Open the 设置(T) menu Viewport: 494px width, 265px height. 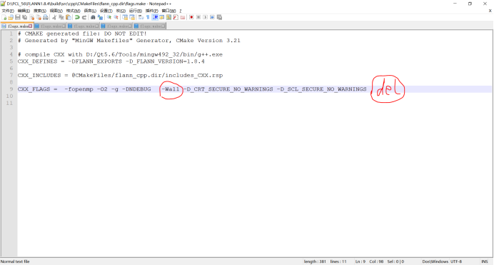[106, 11]
